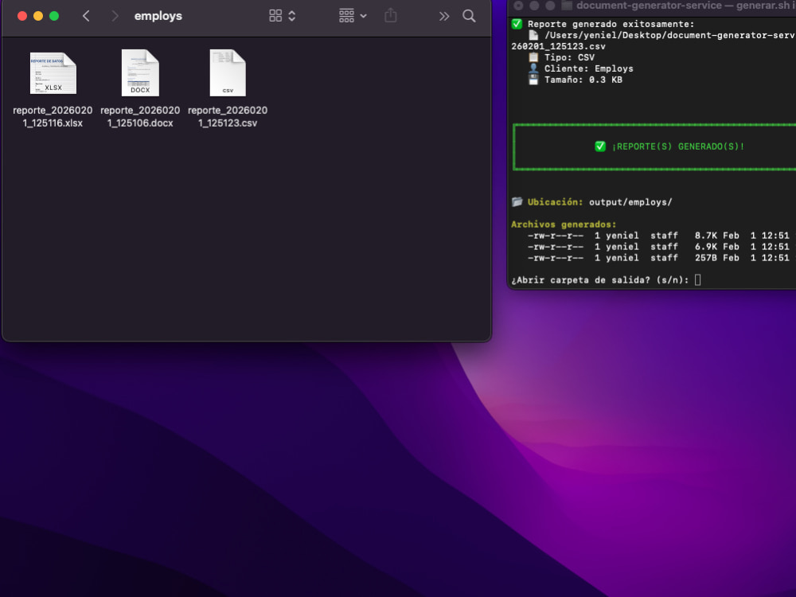Screen dimensions: 796x597
Task: Click green checkmark beside Reporte generado exitosamente
Action: (517, 24)
